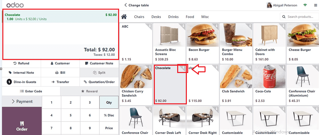
Task: Open the Customer Note button
Action: [x=99, y=63]
